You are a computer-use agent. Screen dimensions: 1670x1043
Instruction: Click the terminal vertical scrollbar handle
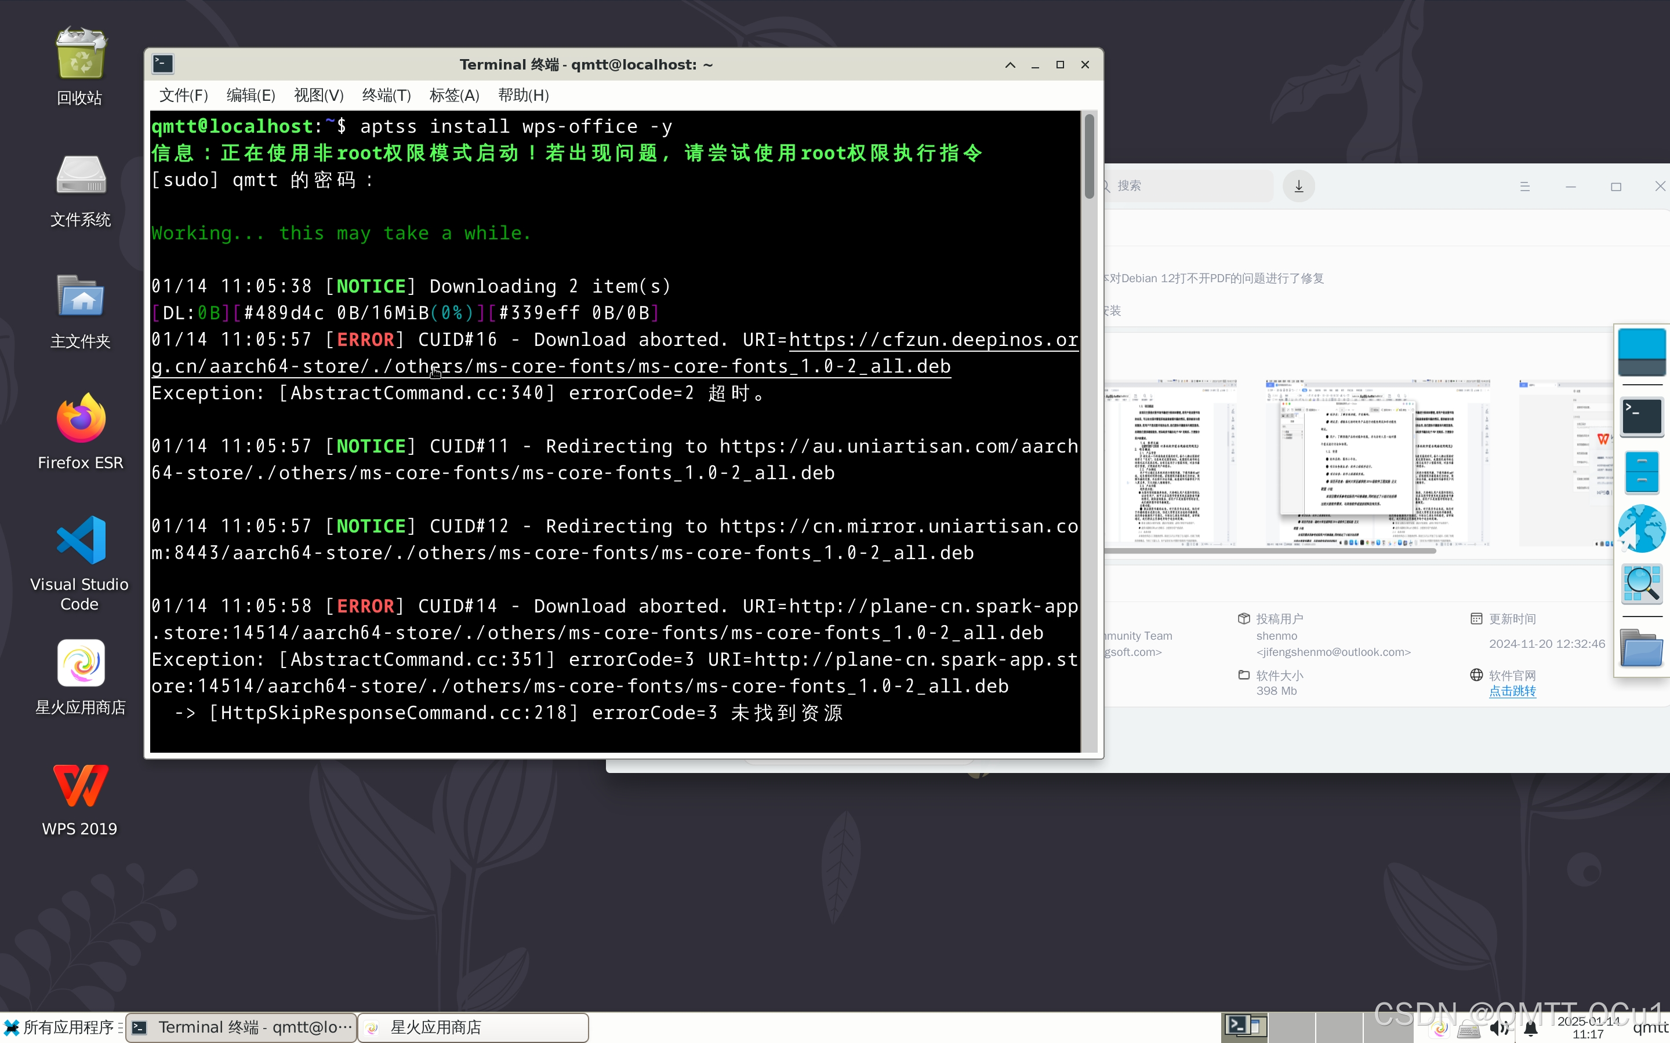click(x=1090, y=157)
